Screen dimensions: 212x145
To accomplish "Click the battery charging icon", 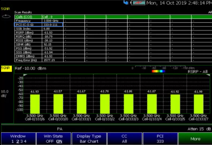I will [138, 3].
